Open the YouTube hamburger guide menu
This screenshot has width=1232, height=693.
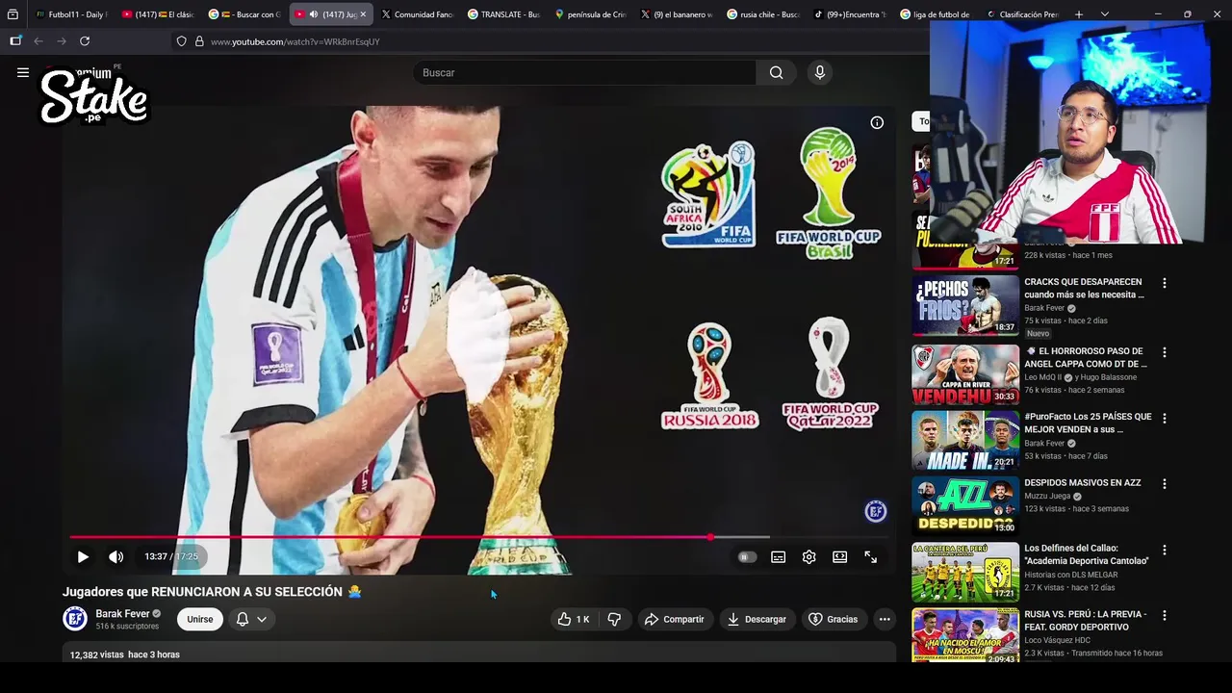23,72
